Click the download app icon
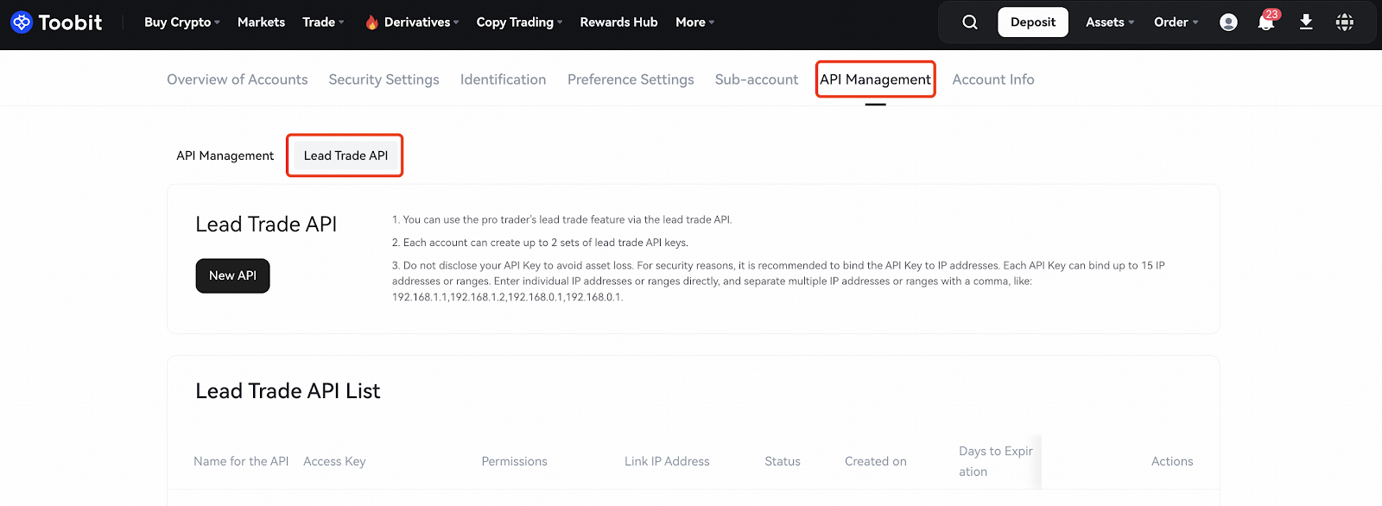This screenshot has width=1382, height=506. pos(1306,22)
